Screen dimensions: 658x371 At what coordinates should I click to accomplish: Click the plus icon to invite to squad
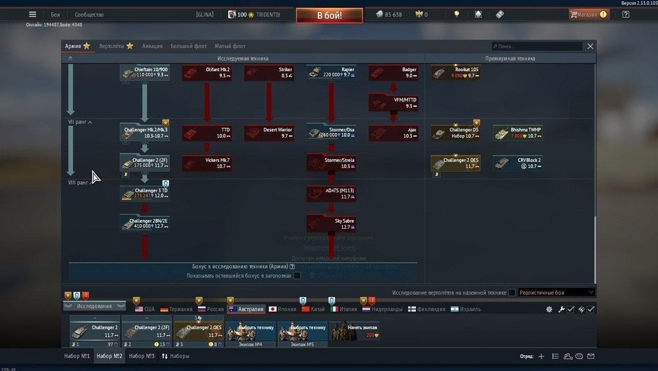tap(542, 357)
